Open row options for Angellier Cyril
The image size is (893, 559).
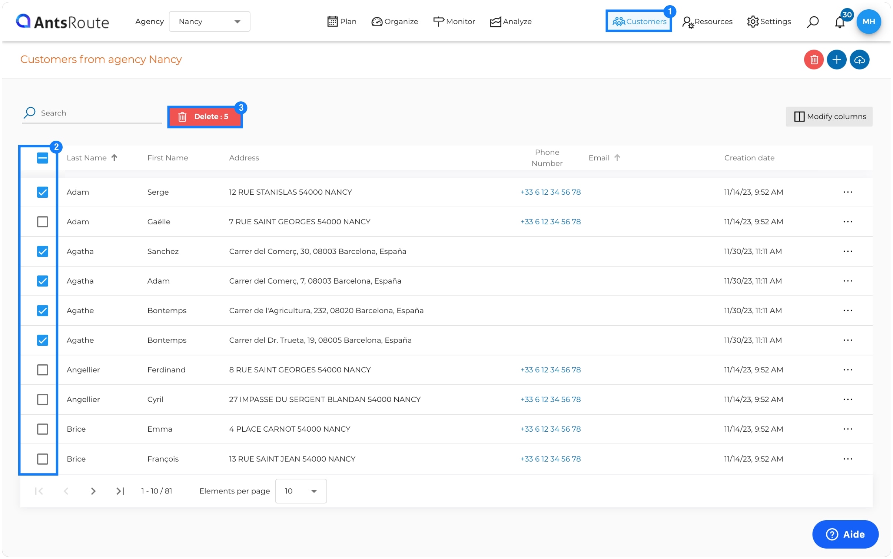click(x=847, y=399)
